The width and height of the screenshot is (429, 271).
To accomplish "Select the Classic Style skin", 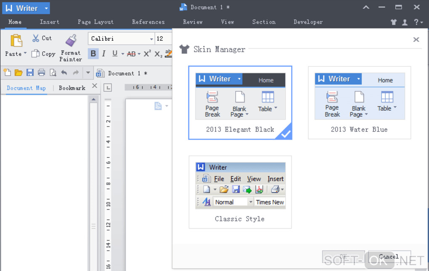I will pos(240,192).
